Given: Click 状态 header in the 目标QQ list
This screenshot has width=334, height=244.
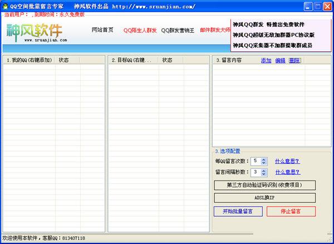Looking at the screenshot, I should (x=170, y=60).
